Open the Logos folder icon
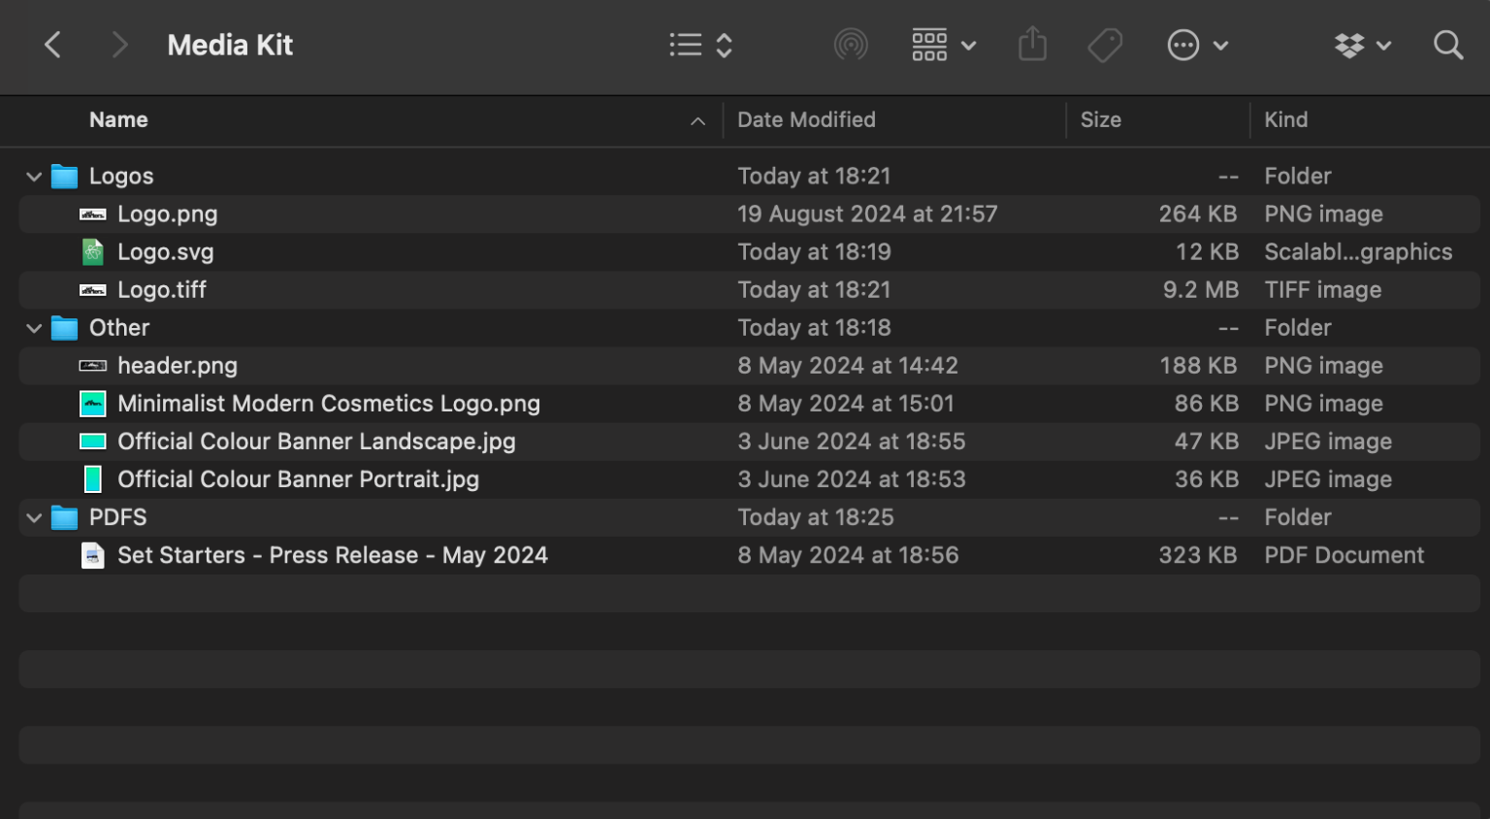 tap(64, 176)
